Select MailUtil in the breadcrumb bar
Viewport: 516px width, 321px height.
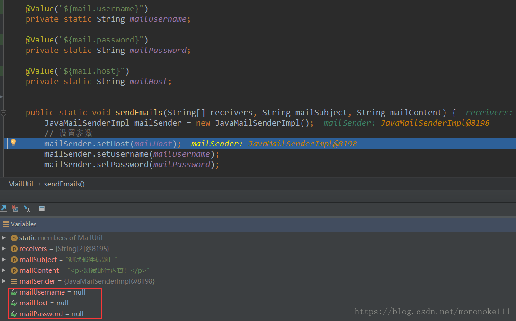[x=20, y=184]
